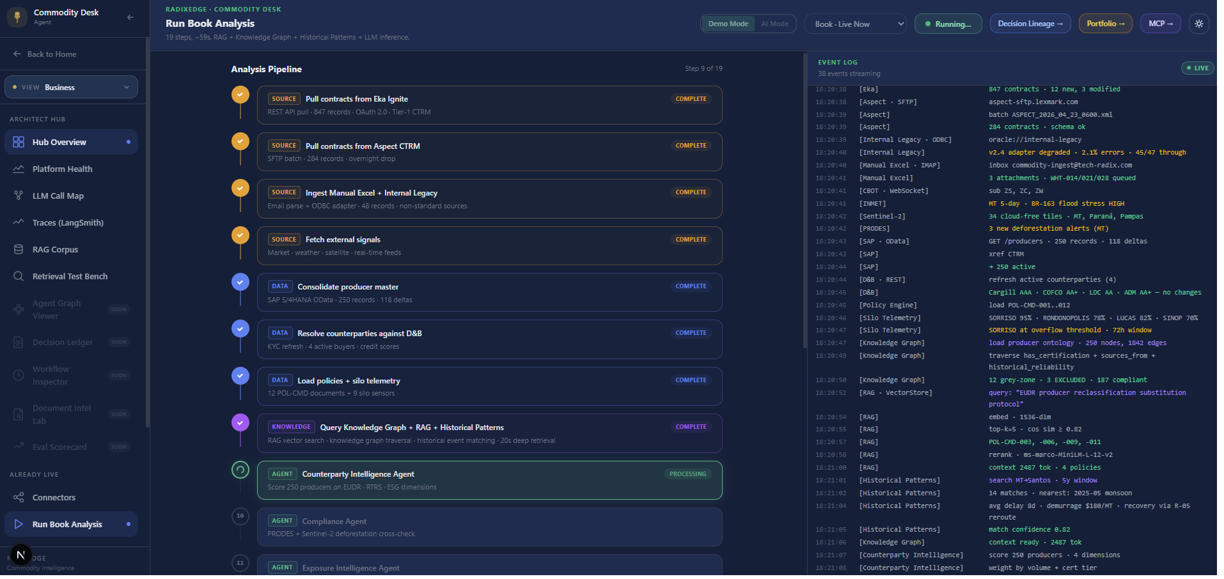Click the LLM Call Map branch icon

(x=19, y=196)
